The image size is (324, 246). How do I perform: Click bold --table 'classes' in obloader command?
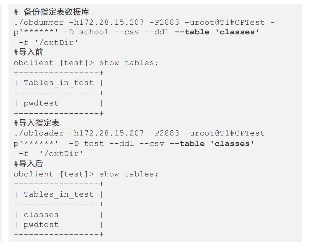pyautogui.click(x=212, y=144)
